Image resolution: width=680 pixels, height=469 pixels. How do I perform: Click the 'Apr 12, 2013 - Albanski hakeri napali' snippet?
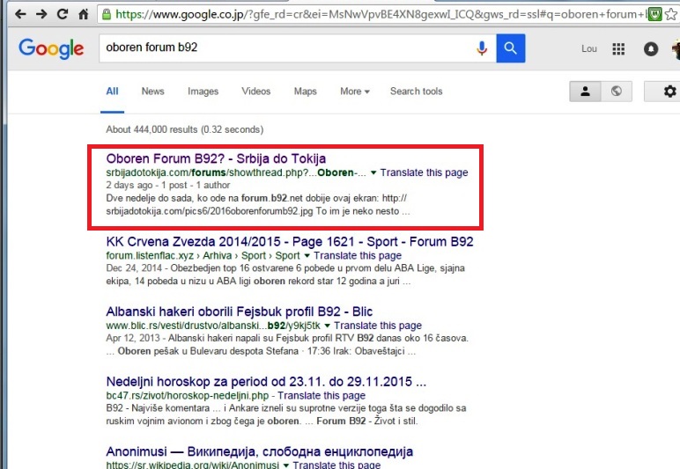pos(287,345)
